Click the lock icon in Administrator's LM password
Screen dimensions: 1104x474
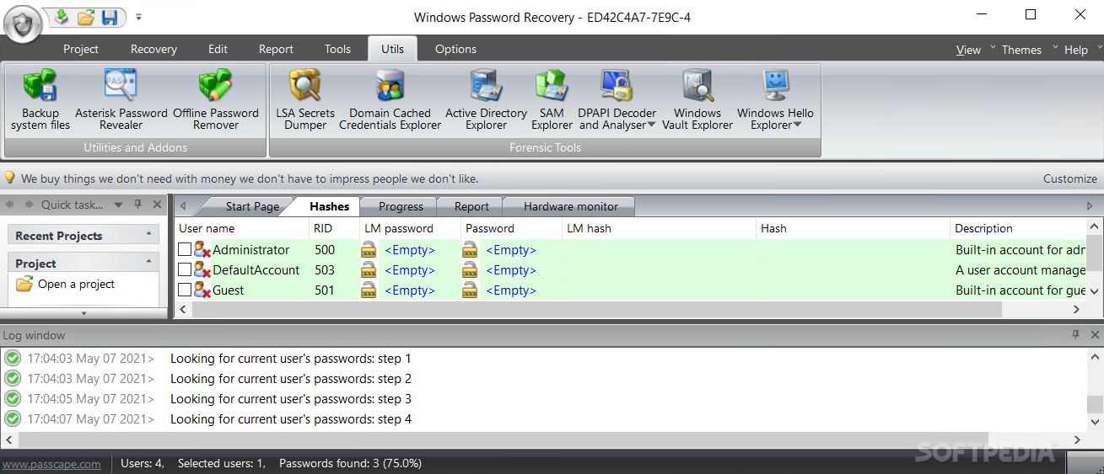point(369,250)
